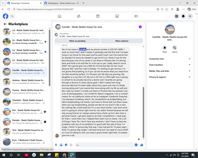Select Camille 3beds 2baths conversation in list
The width and height of the screenshot is (198, 158).
[x=25, y=71]
